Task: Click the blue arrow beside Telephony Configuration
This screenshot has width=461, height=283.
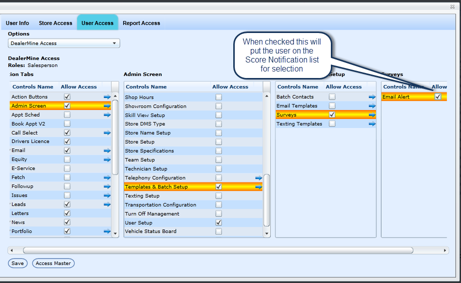Action: click(x=259, y=178)
